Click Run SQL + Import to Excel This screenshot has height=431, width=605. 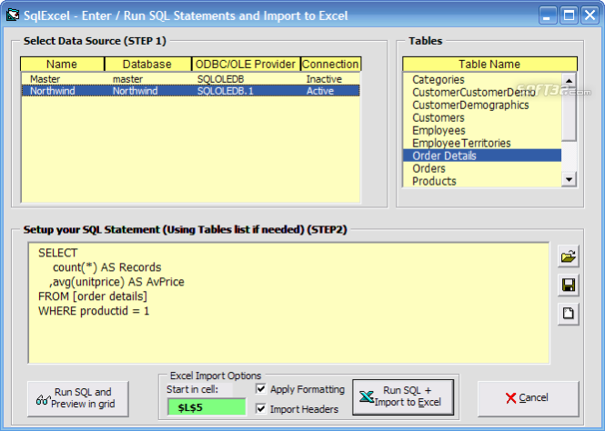(403, 397)
